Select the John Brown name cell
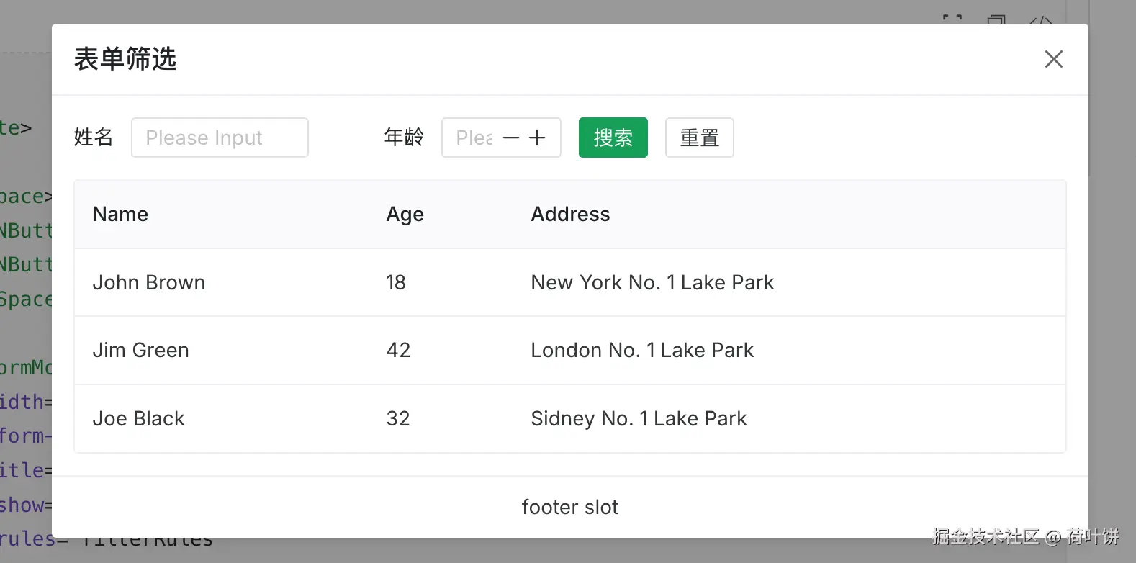Image resolution: width=1136 pixels, height=563 pixels. point(149,282)
